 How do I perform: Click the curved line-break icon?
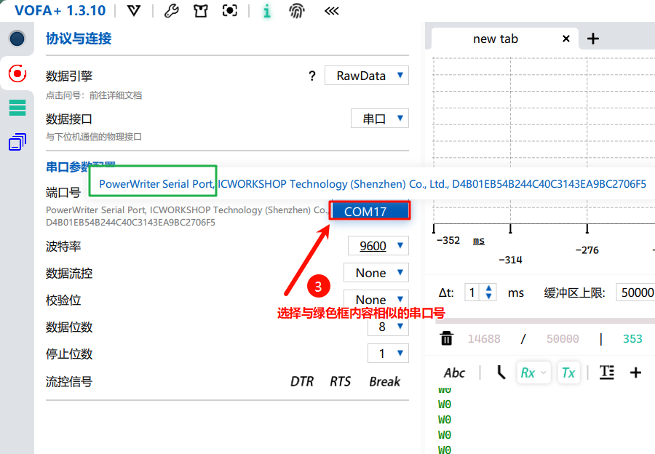[501, 373]
